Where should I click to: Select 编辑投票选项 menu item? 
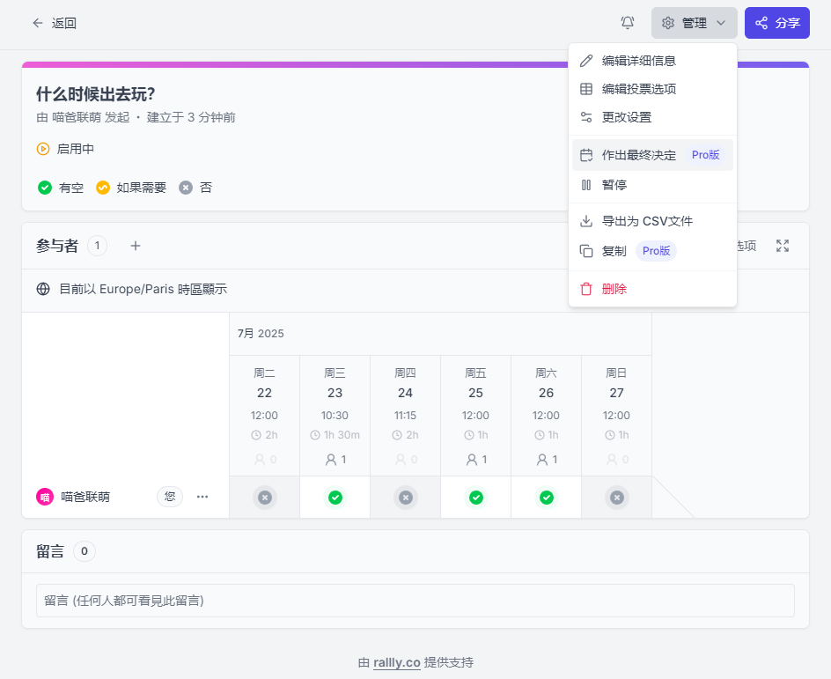(x=652, y=89)
